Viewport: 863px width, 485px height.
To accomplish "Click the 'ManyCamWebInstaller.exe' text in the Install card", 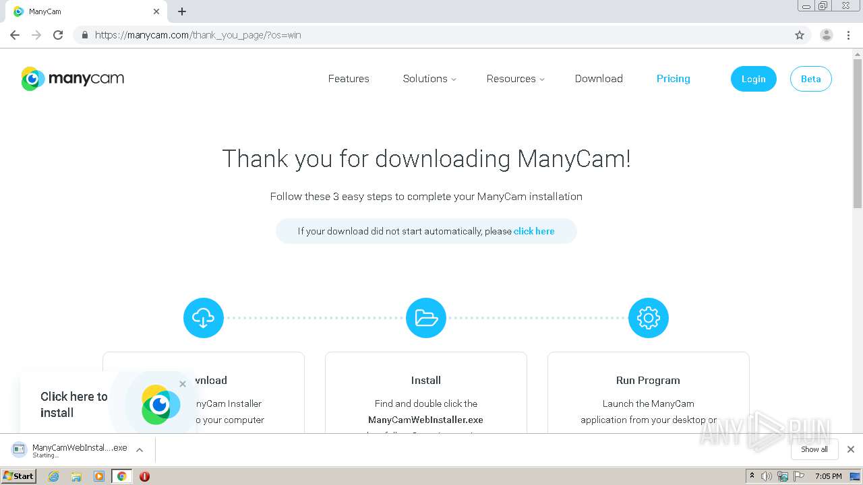I will (x=426, y=420).
